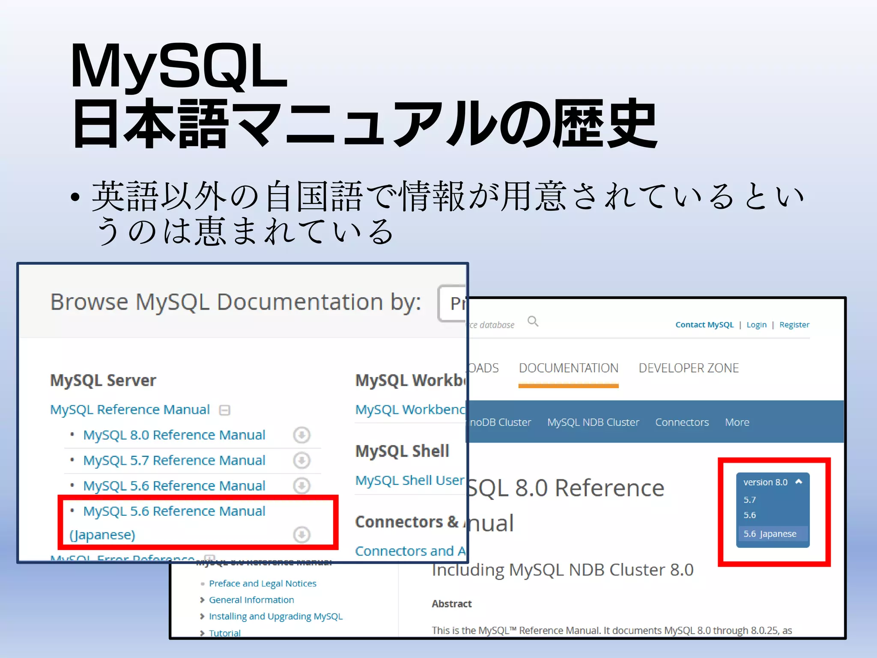Click the Abstract heading
The height and width of the screenshot is (658, 877).
pyautogui.click(x=451, y=604)
